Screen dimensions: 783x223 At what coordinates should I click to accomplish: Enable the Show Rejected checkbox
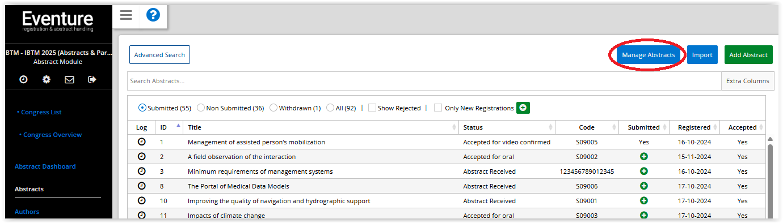[372, 108]
